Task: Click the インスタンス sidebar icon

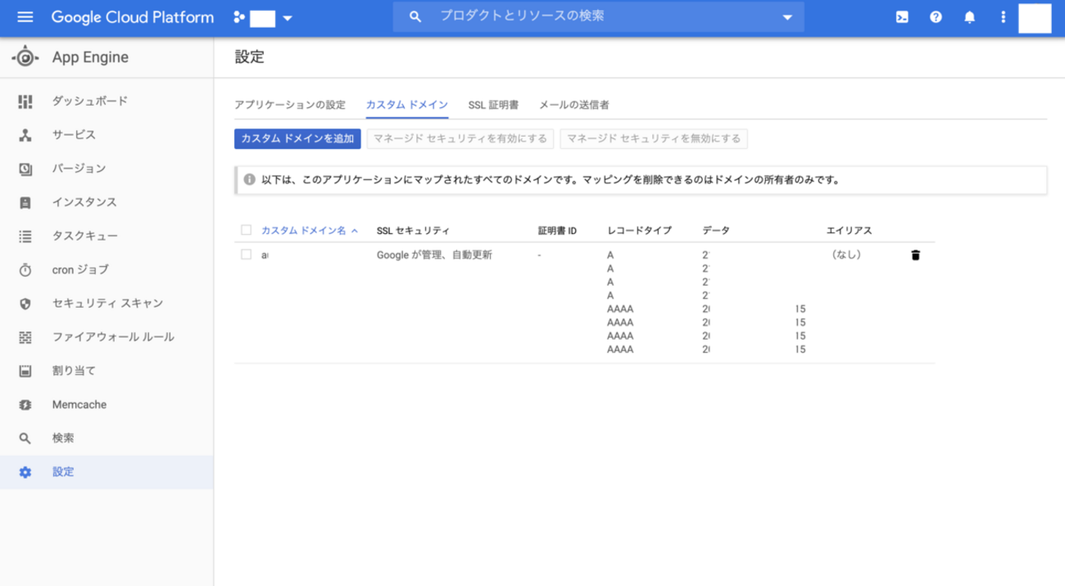Action: (25, 202)
